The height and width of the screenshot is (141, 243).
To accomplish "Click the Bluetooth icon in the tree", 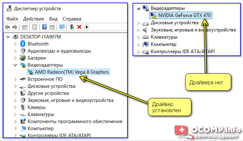I will point(22,44).
